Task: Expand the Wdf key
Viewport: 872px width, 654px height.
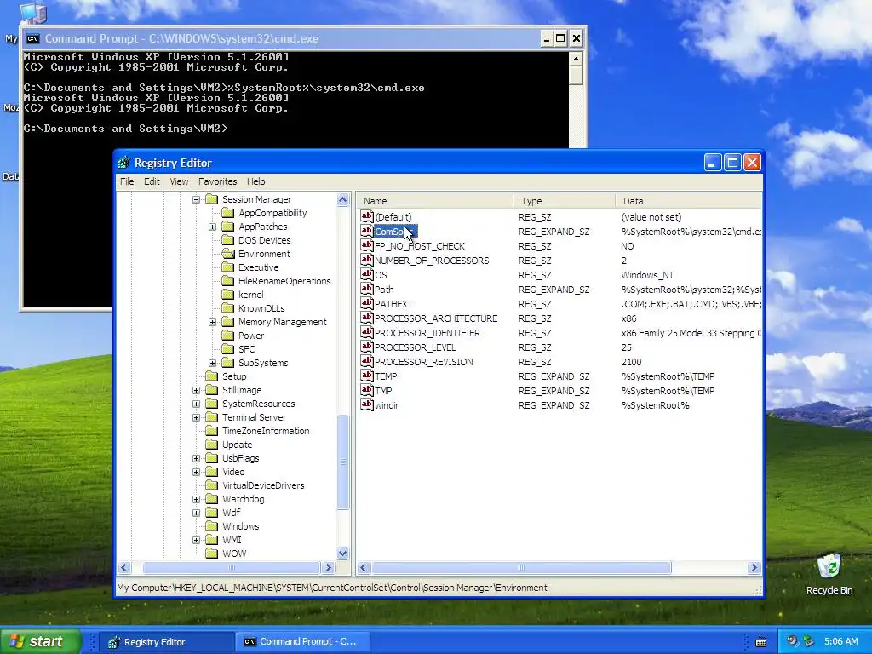Action: 197,513
